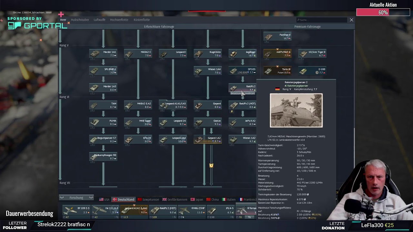The height and width of the screenshot is (232, 413).
Task: Select the Marder 1A3 vehicle card
Action: pyautogui.click(x=103, y=88)
